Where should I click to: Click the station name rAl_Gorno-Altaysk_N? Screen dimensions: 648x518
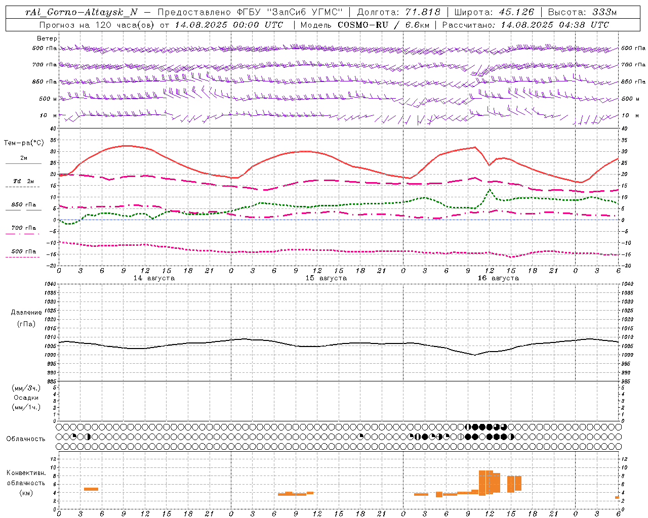coord(81,12)
